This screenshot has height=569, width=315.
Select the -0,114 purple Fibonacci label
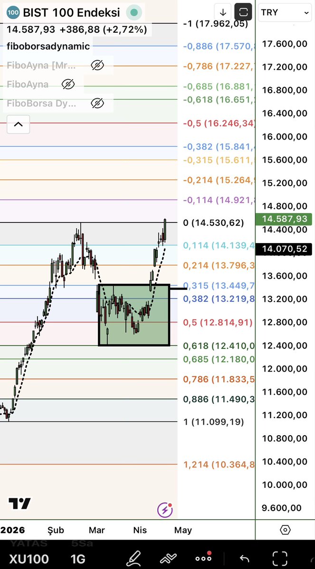pyautogui.click(x=219, y=200)
